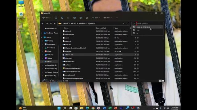Viewport: 197px width, 110px height.
Task: Launch Excel from the taskbar
Action: [x=110, y=108]
